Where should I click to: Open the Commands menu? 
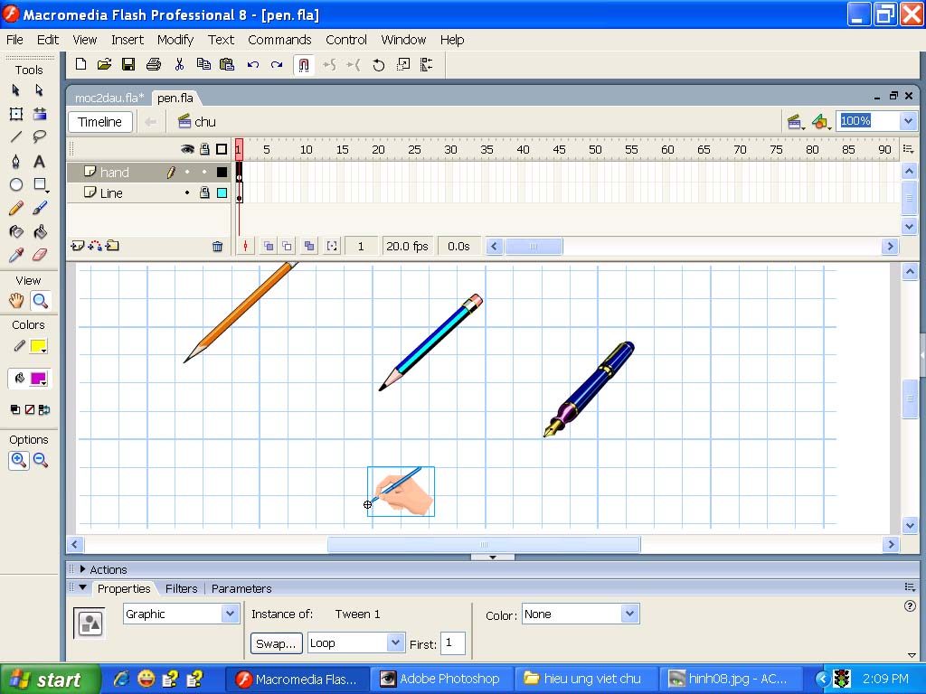279,40
